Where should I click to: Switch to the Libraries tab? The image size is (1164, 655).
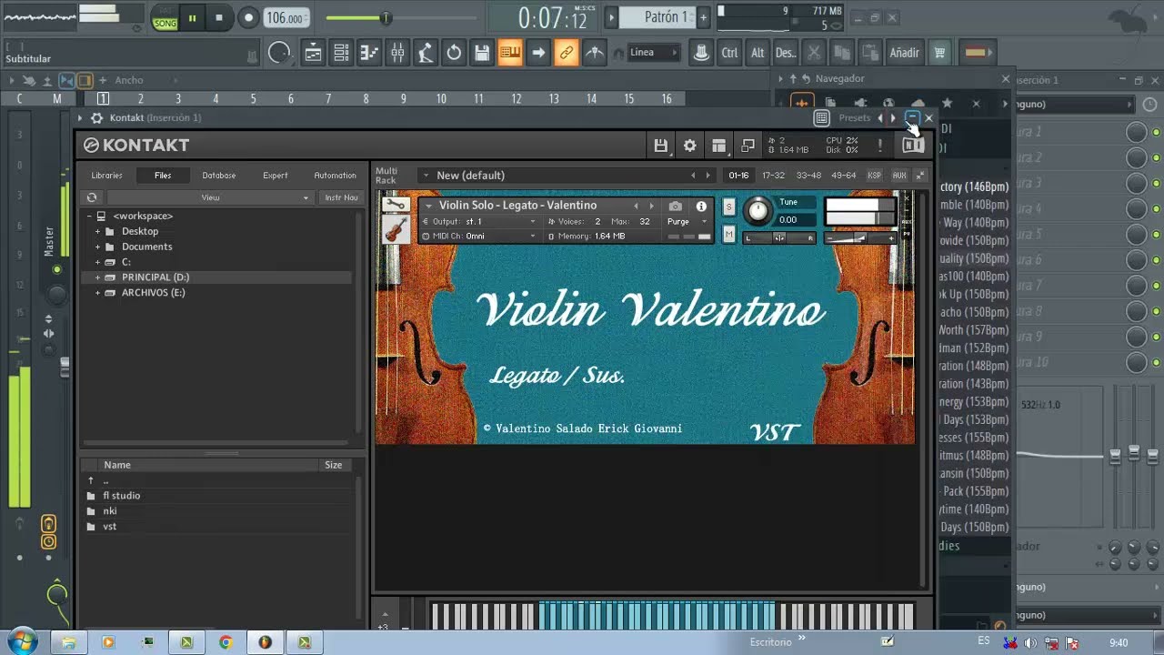pos(106,176)
